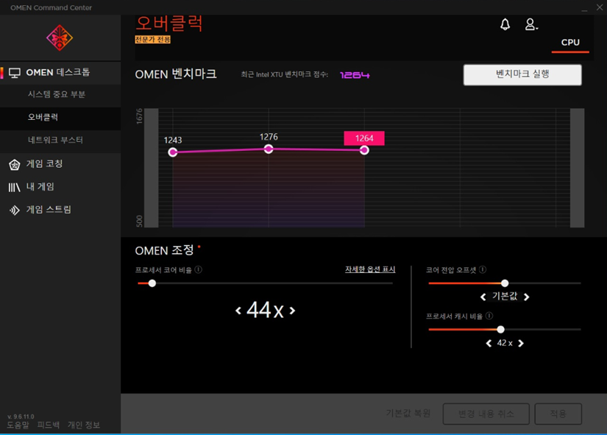The height and width of the screenshot is (435, 607).
Task: Select the CPU tab
Action: 570,43
